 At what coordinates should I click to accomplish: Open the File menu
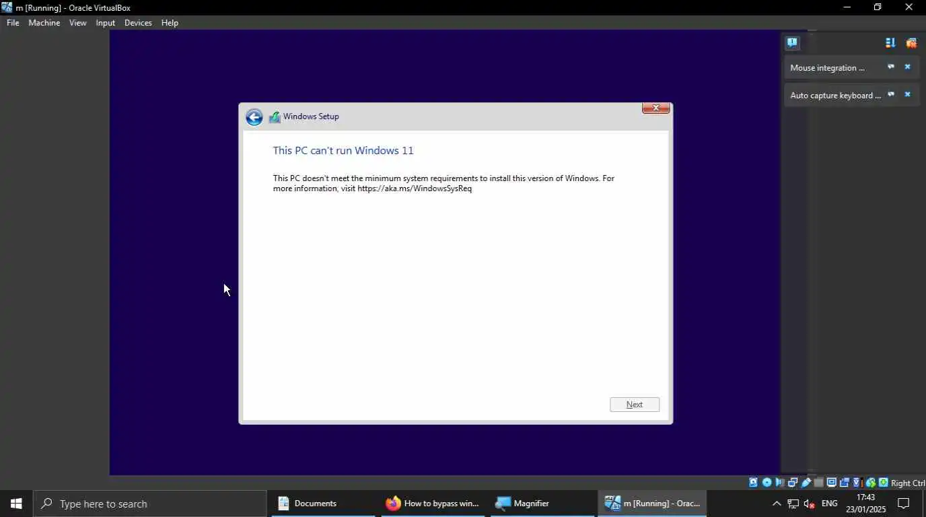click(x=13, y=23)
